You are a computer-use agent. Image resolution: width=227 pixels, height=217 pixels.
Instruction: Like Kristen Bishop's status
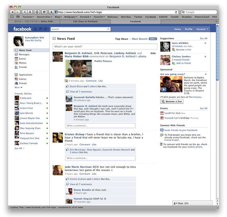click(94, 144)
